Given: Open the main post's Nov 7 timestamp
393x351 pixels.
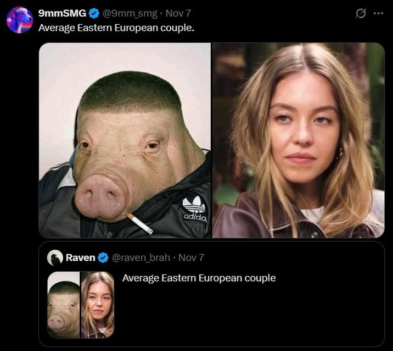Looking at the screenshot, I should (178, 13).
